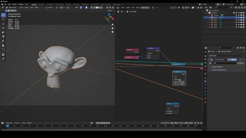
Task: Switch to material preview shading
Action: point(99,8)
